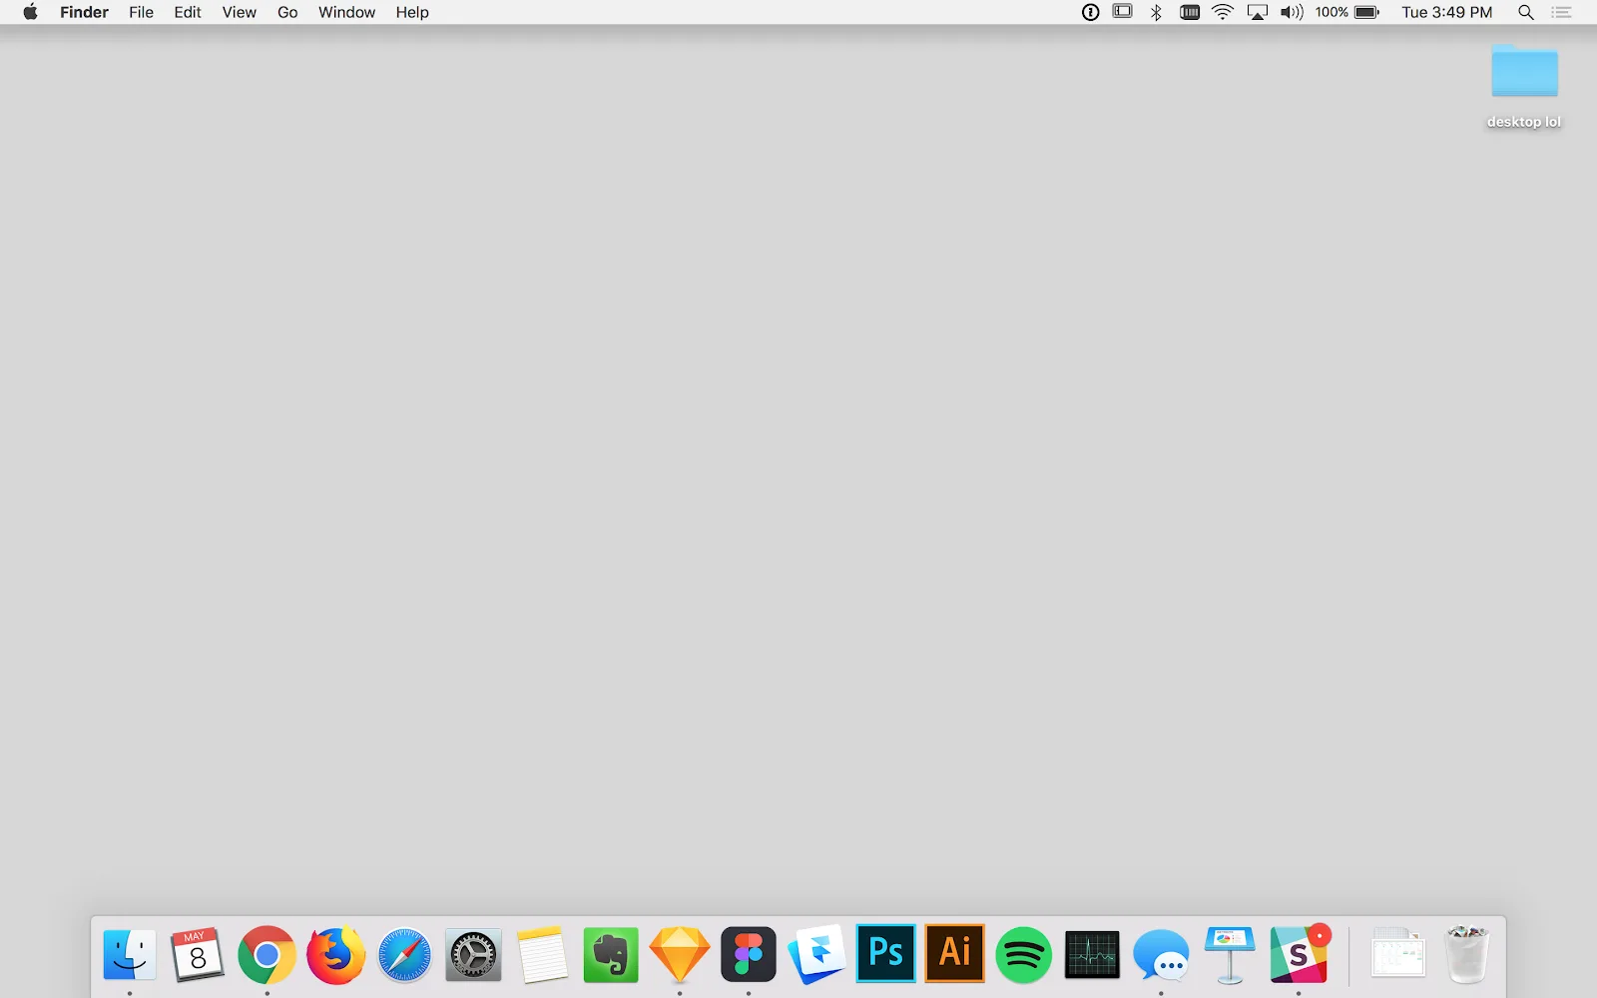Launch Firefox from the Dock

[x=335, y=955]
